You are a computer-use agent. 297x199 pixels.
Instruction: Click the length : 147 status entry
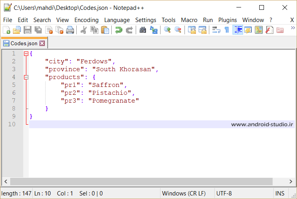click(x=16, y=193)
